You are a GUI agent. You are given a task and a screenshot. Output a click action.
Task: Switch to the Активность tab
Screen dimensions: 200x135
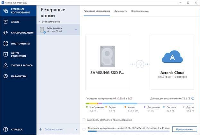click(x=120, y=11)
